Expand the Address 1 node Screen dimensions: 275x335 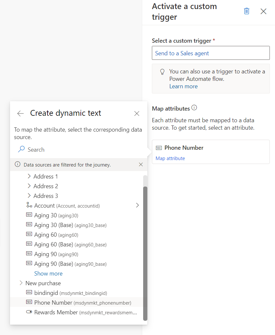tap(29, 176)
